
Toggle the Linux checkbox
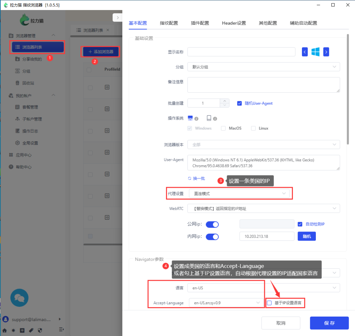(253, 128)
